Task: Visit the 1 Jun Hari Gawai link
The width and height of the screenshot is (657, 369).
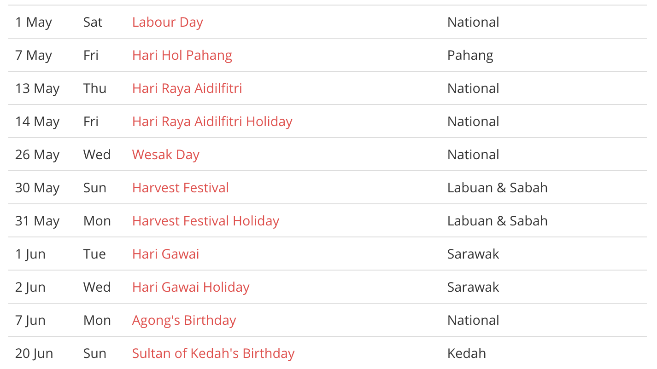Action: 165,254
